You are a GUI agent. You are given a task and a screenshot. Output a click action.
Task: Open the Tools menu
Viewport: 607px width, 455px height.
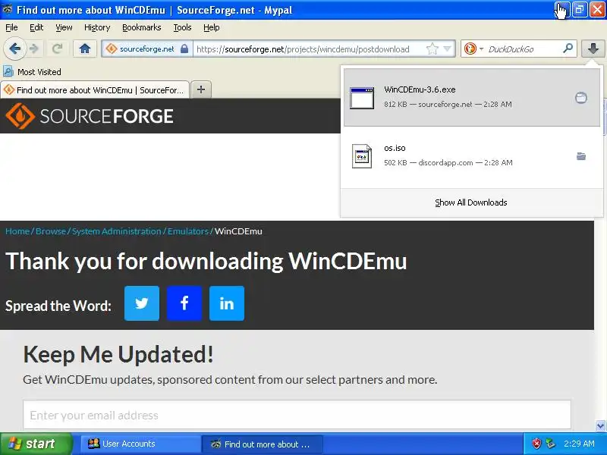(x=182, y=27)
